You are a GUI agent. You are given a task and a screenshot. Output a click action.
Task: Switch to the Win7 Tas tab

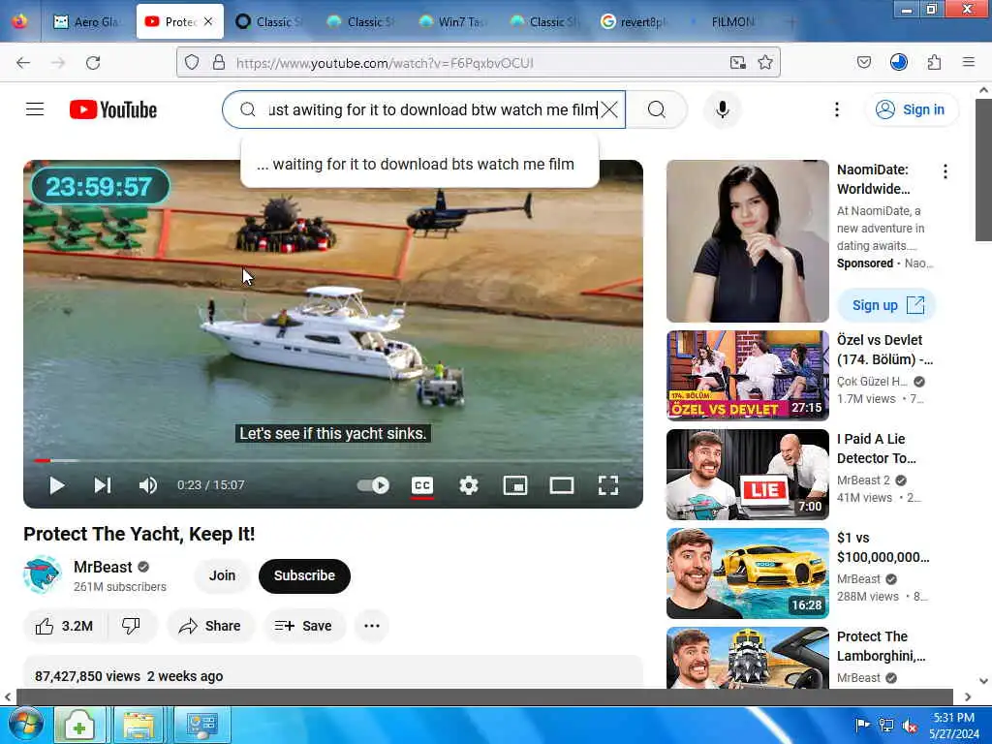(453, 21)
